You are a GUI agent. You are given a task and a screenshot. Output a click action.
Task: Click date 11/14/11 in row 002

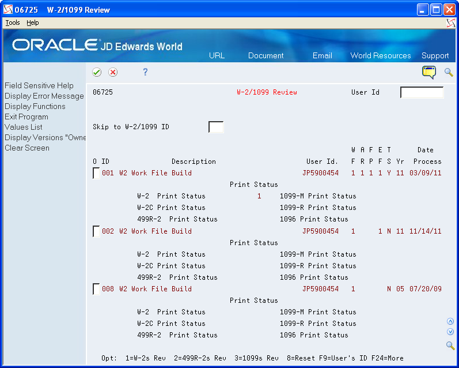click(x=426, y=231)
